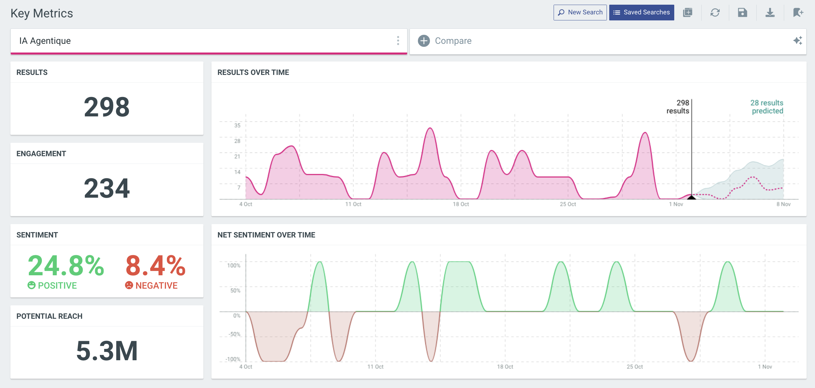Download the Key Metrics report

pyautogui.click(x=770, y=13)
